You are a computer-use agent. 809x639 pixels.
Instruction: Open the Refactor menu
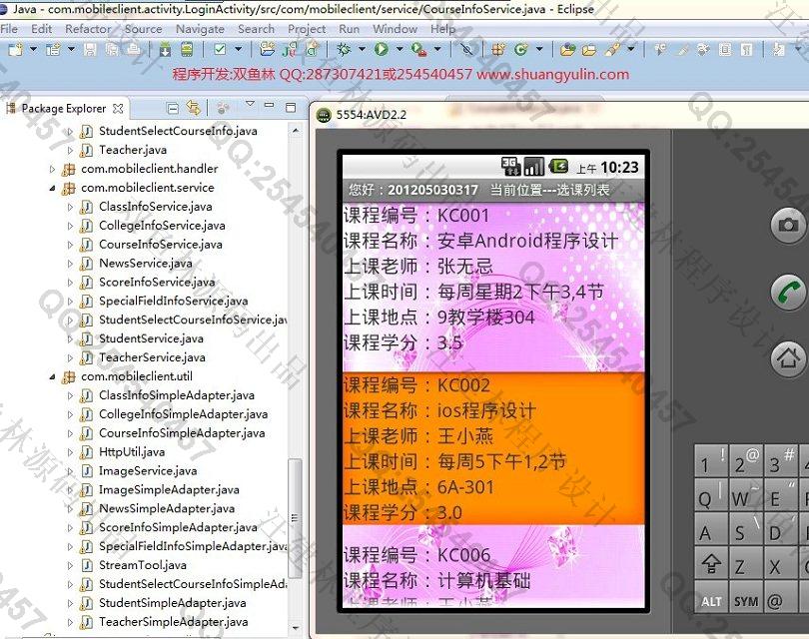pos(88,29)
